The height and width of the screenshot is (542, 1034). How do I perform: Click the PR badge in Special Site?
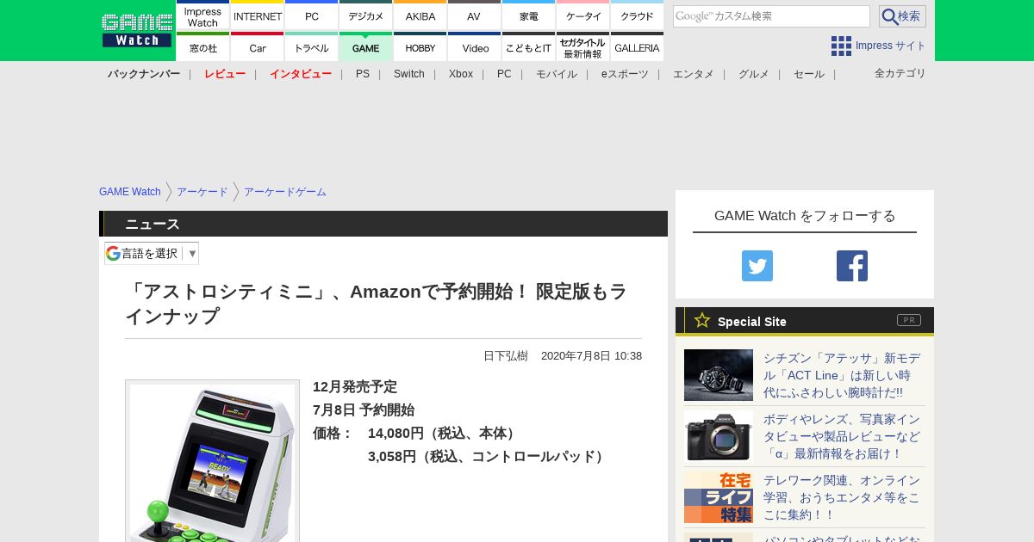click(909, 320)
